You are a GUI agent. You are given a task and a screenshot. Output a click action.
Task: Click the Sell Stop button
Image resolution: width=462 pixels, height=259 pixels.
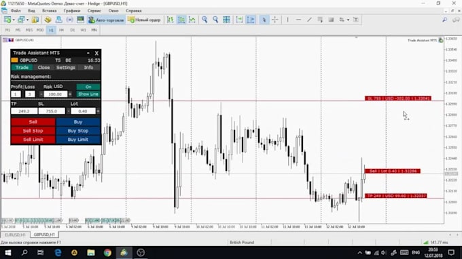pyautogui.click(x=33, y=131)
